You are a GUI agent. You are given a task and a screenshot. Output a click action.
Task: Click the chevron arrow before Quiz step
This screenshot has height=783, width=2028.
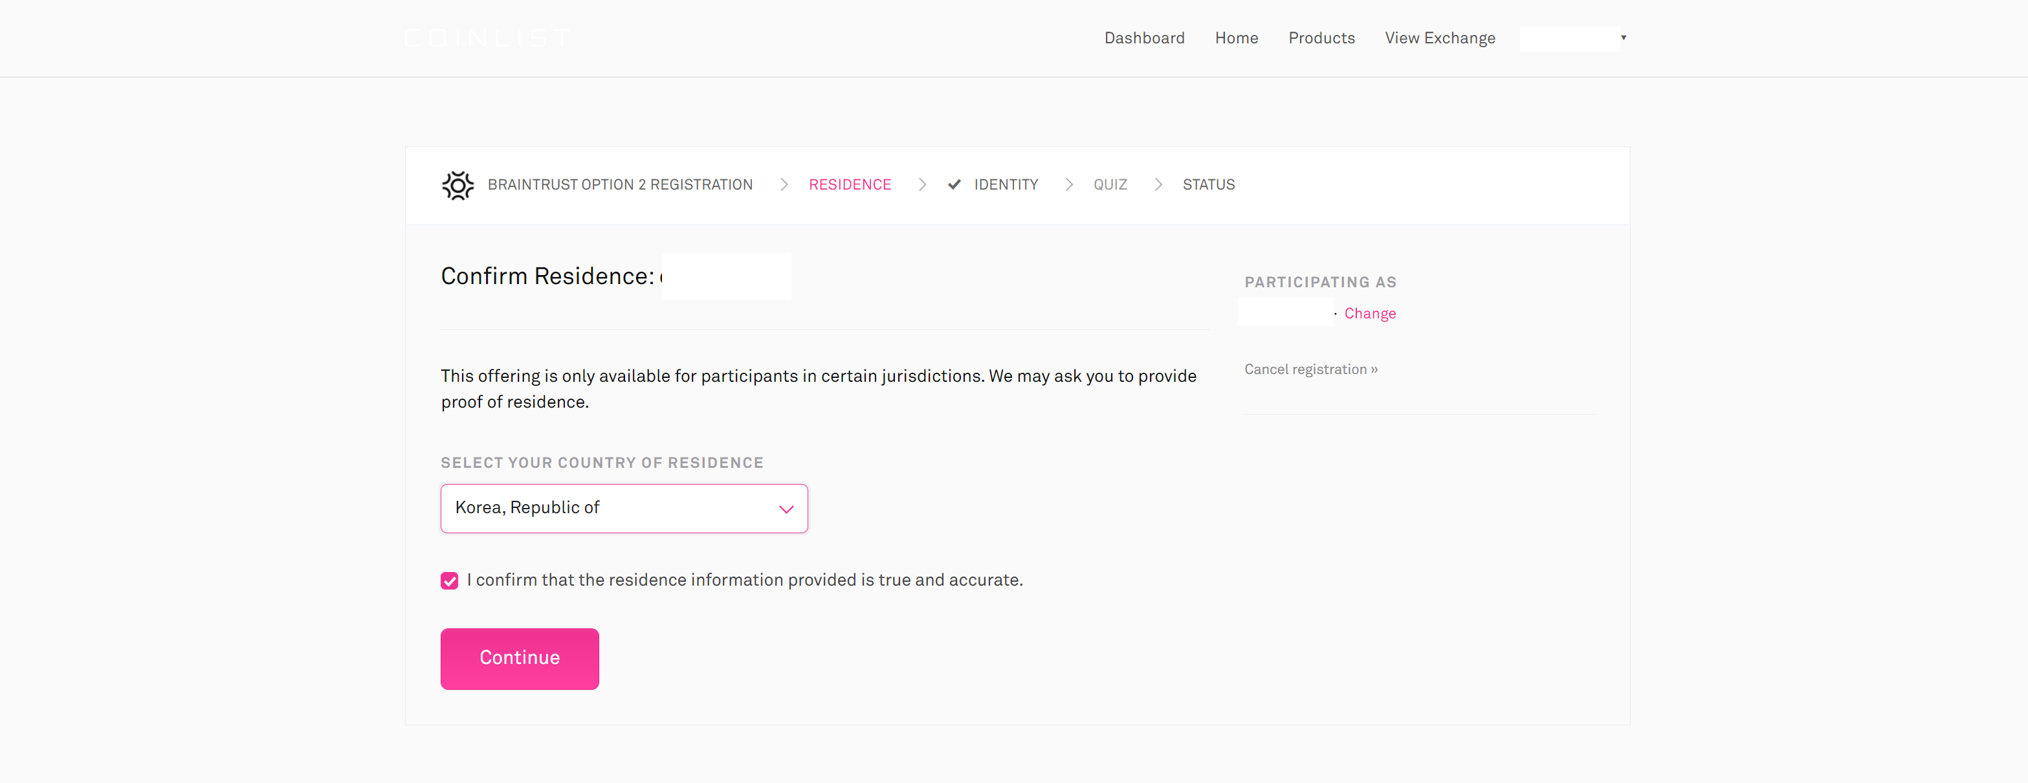(1069, 185)
